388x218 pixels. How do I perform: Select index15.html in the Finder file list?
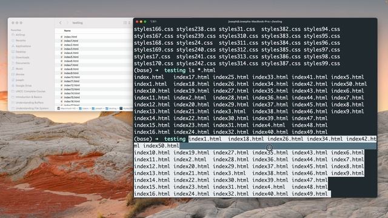click(x=72, y=97)
